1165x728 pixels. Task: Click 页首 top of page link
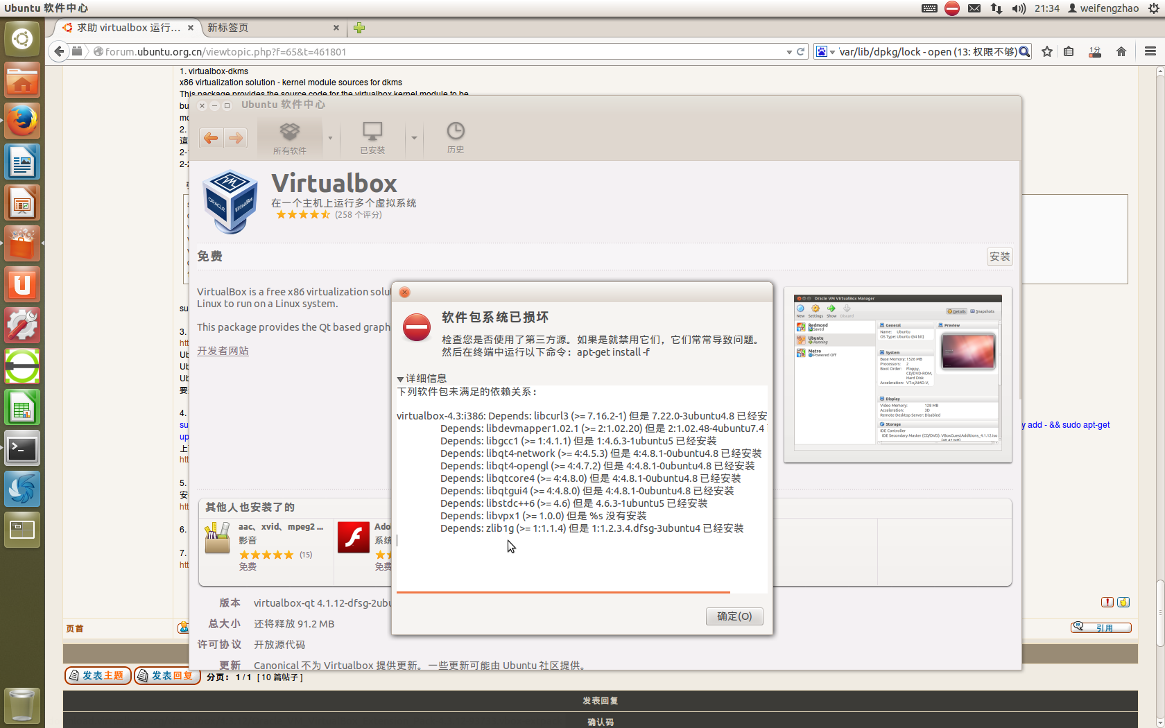pos(75,628)
